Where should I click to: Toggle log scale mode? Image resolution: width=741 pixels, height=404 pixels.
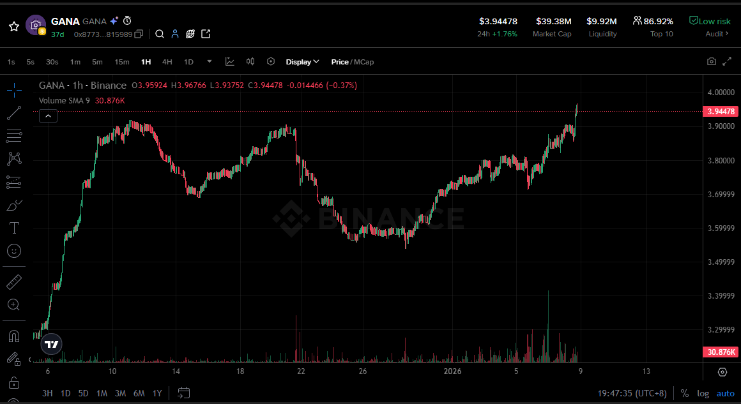(703, 393)
